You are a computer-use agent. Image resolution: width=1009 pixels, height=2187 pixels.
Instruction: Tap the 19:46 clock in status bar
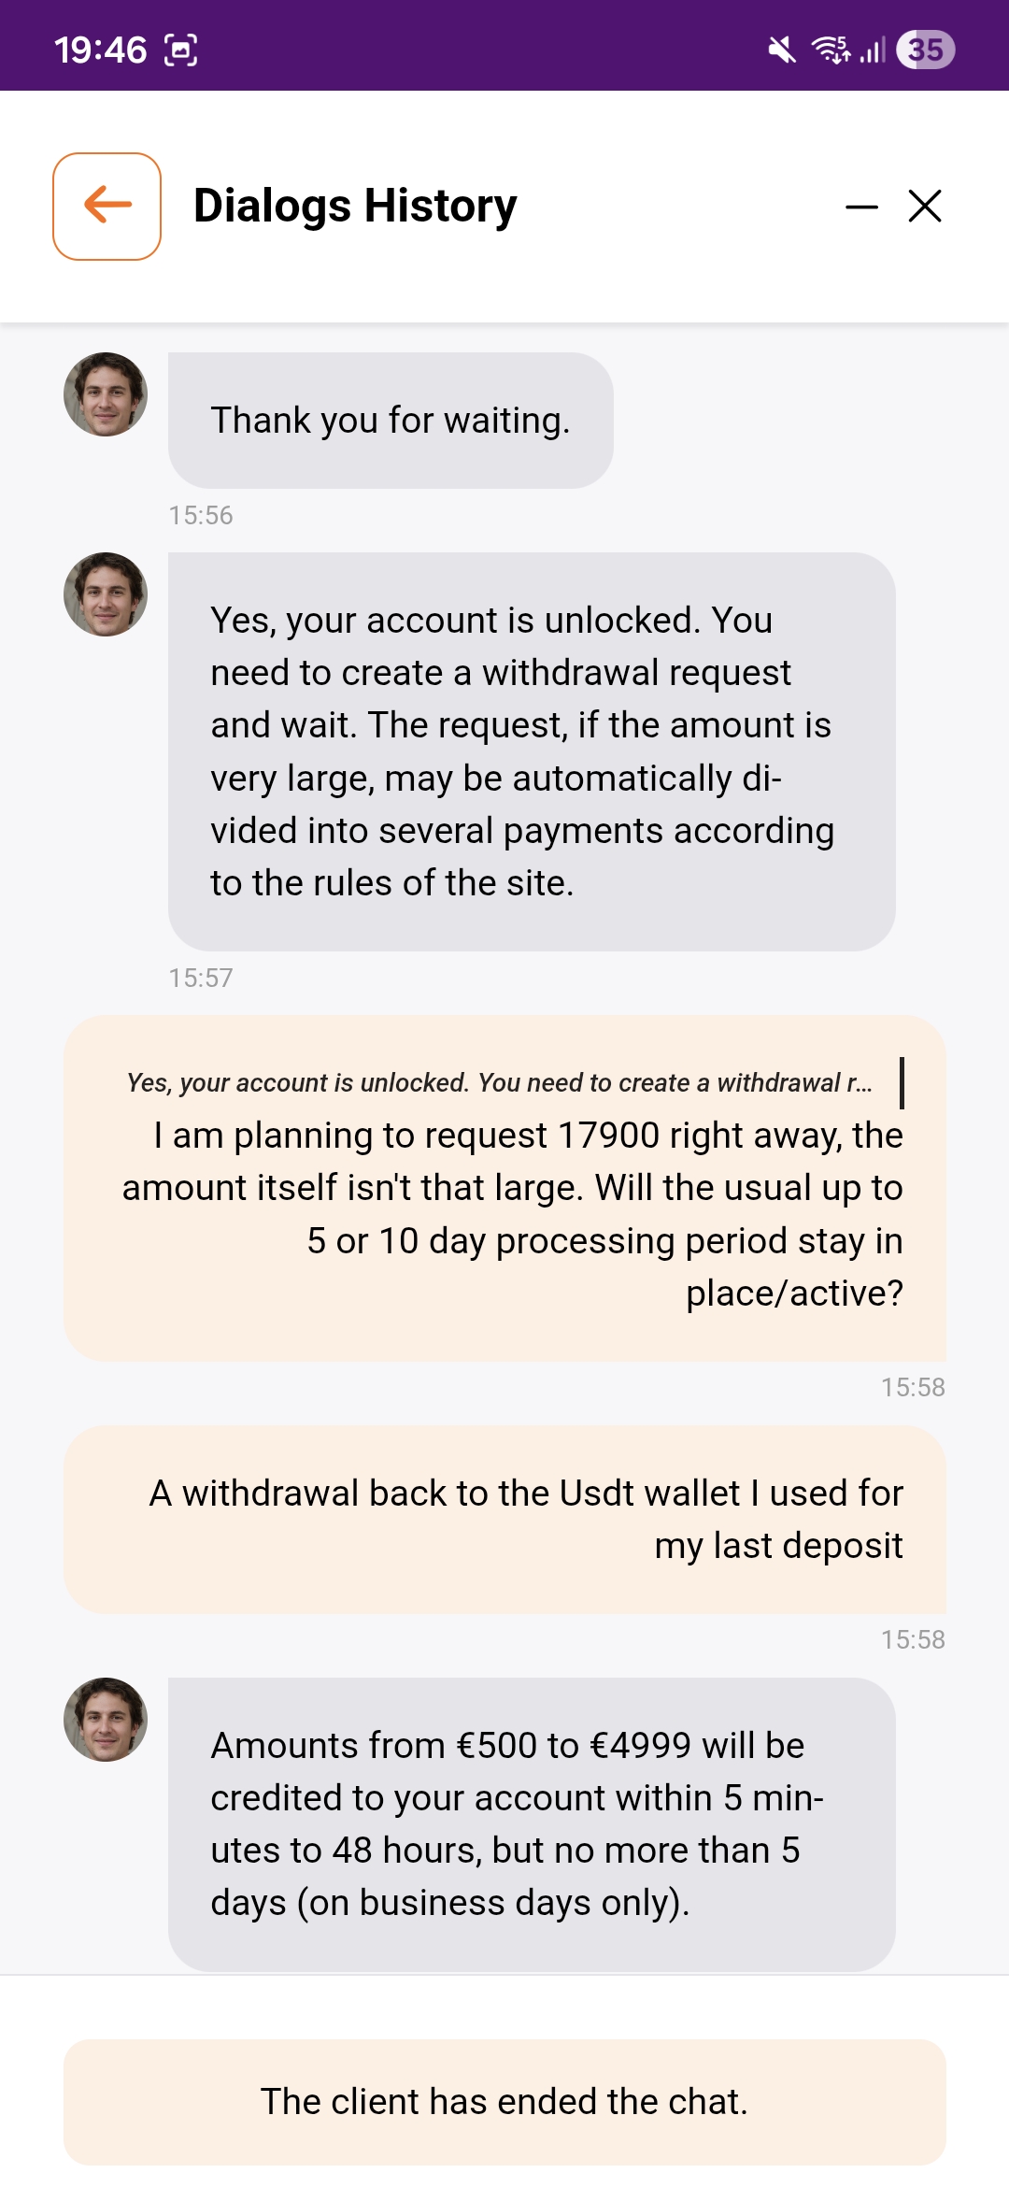pos(100,50)
